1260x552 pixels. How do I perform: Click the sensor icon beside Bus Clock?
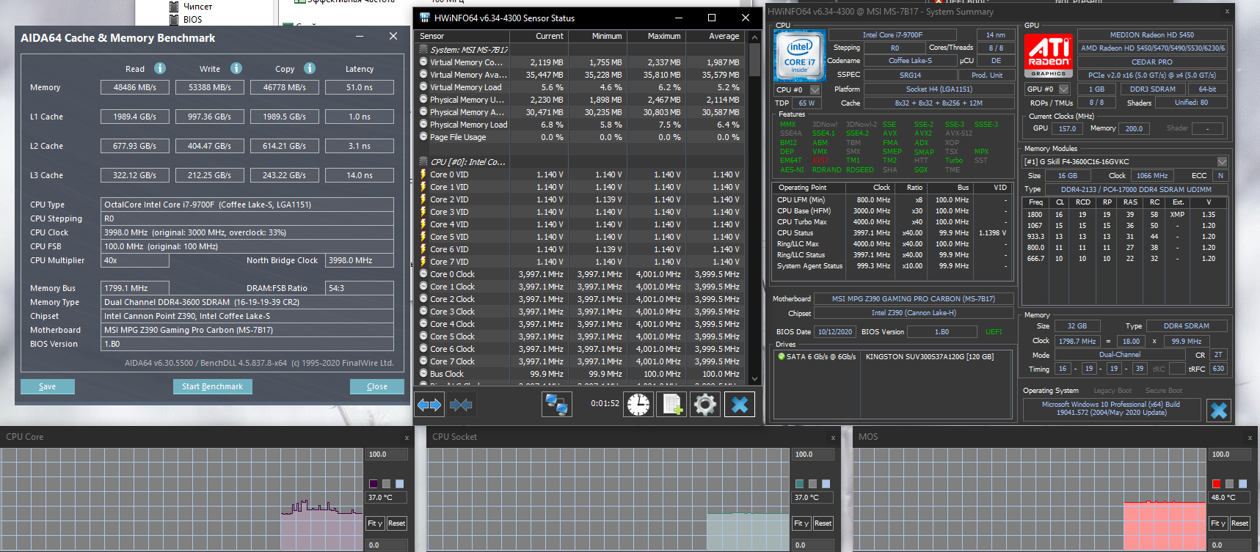(423, 374)
